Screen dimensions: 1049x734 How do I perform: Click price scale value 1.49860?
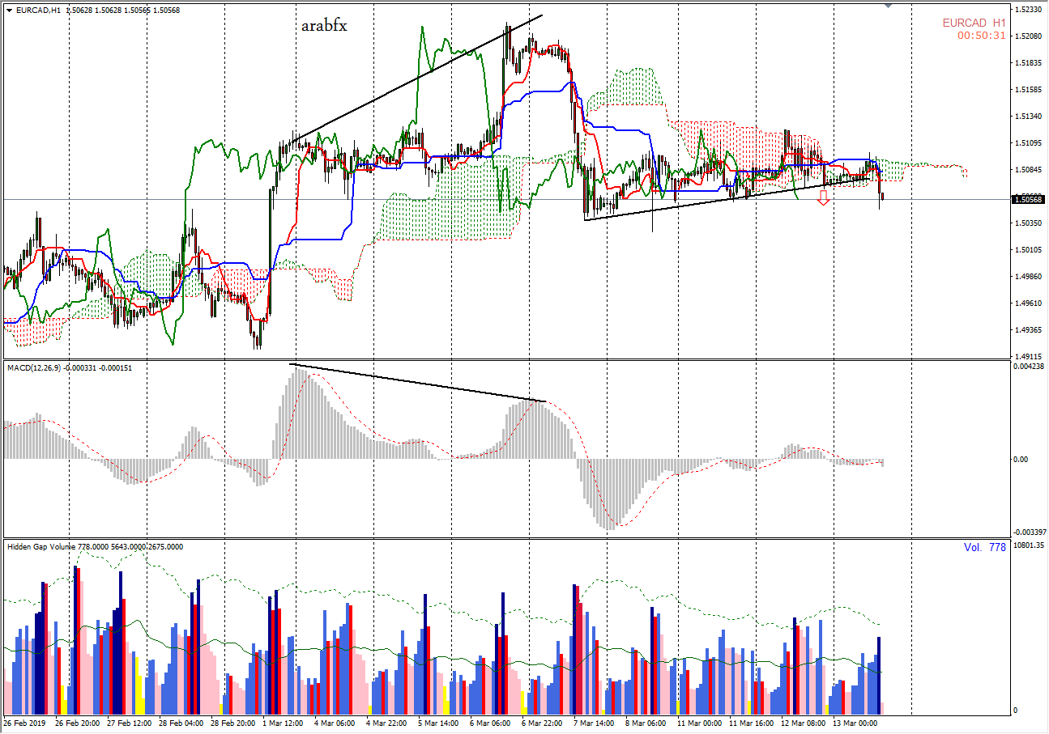coord(1029,277)
